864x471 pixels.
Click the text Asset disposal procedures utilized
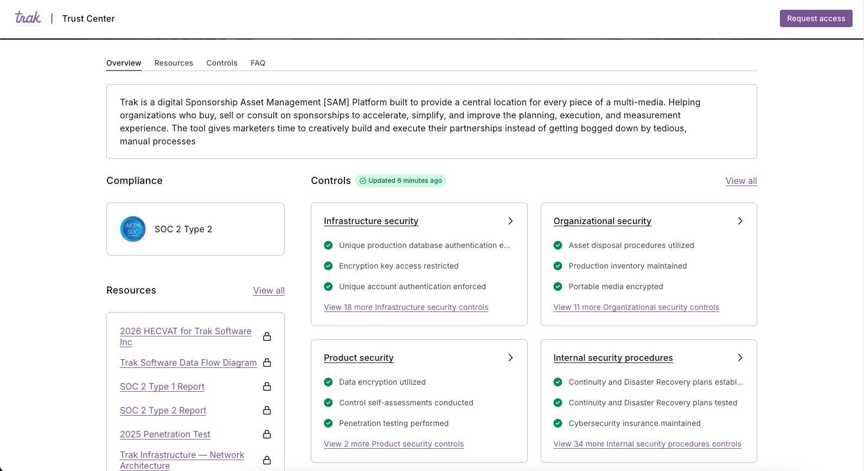pyautogui.click(x=631, y=245)
